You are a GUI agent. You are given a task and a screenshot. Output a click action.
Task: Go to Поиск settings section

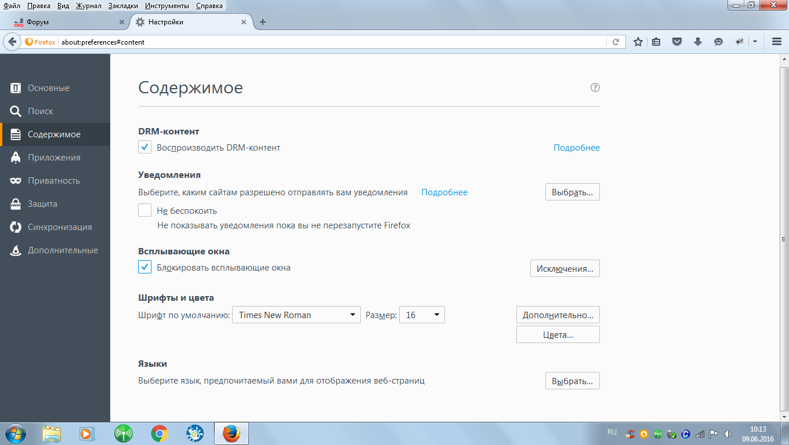pos(55,111)
